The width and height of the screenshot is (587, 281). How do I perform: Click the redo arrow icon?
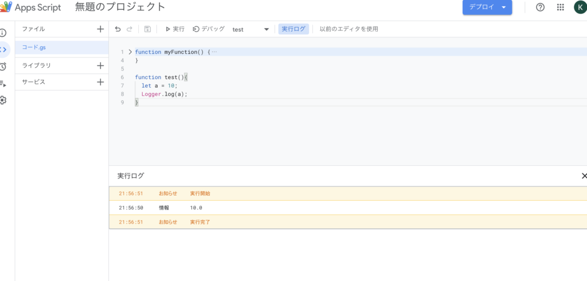coord(130,29)
